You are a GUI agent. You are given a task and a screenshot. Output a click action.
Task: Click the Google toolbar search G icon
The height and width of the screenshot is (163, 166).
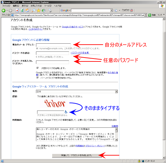click(x=116, y=10)
